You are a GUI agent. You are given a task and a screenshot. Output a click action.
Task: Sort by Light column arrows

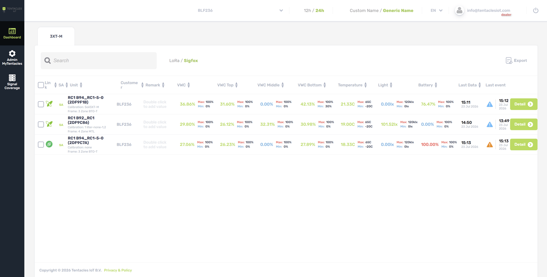point(391,85)
